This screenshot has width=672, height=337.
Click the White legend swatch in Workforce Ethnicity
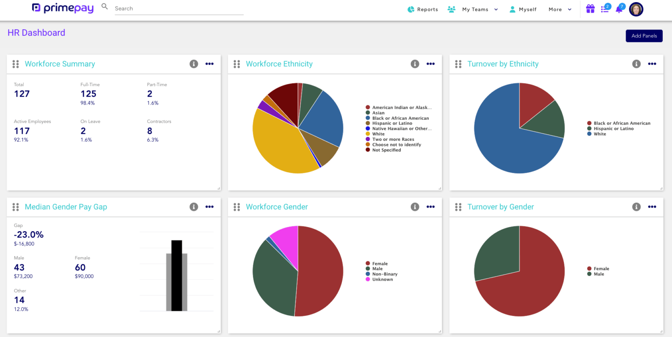[x=368, y=134]
